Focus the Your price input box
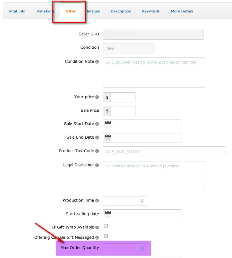 tap(123, 97)
